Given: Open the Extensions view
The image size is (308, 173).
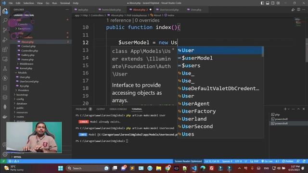Looking at the screenshot, I should pos(5,49).
